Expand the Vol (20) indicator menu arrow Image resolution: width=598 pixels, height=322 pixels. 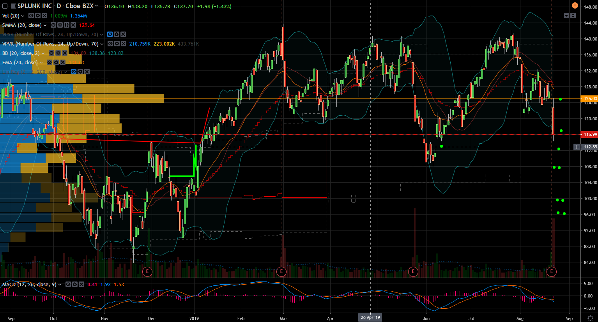click(x=23, y=16)
